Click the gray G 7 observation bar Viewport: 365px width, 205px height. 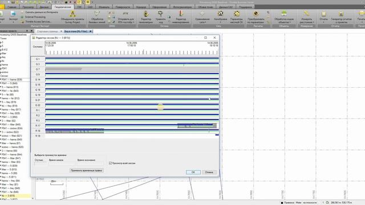63,69
